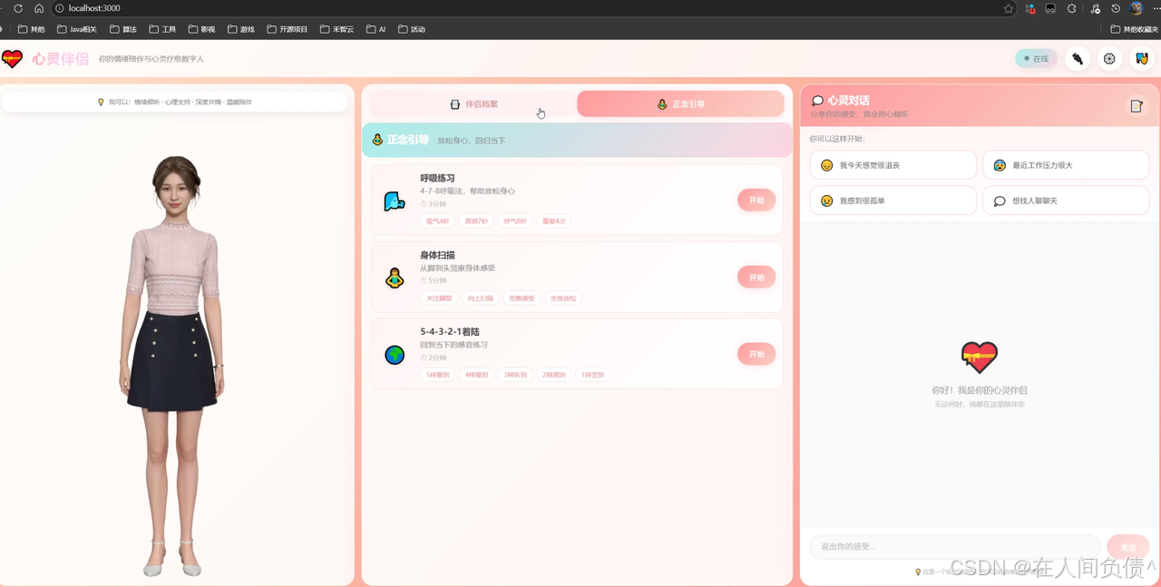Screen dimensions: 1161x587
Task: Open the 算法 bookmarks folder
Action: (x=123, y=29)
